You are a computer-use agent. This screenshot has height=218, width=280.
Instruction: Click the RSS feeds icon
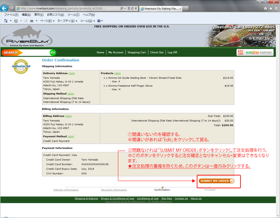[16, 21]
